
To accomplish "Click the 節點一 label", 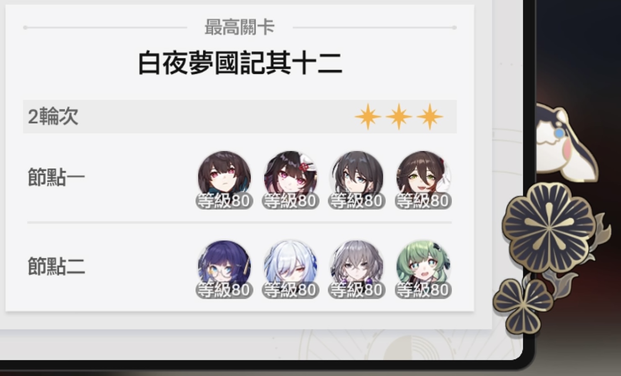I will click(x=57, y=177).
